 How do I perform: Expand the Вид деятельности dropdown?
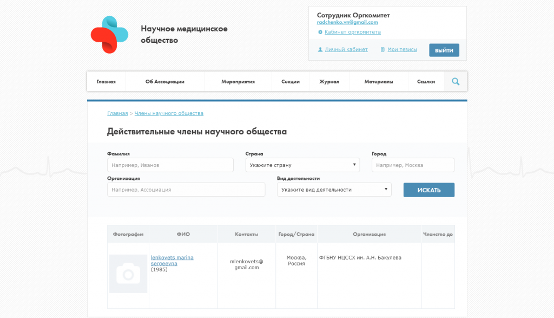[x=334, y=190]
